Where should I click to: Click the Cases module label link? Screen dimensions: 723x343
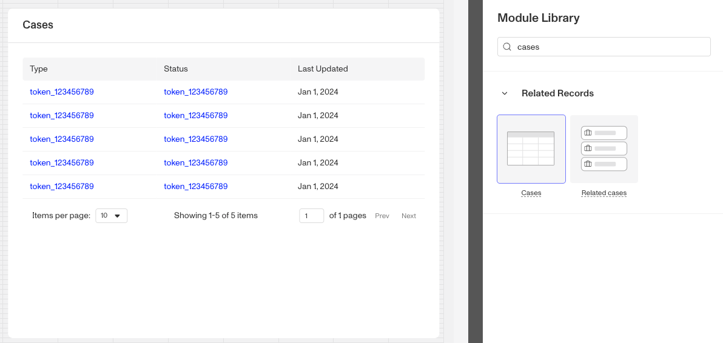point(531,193)
